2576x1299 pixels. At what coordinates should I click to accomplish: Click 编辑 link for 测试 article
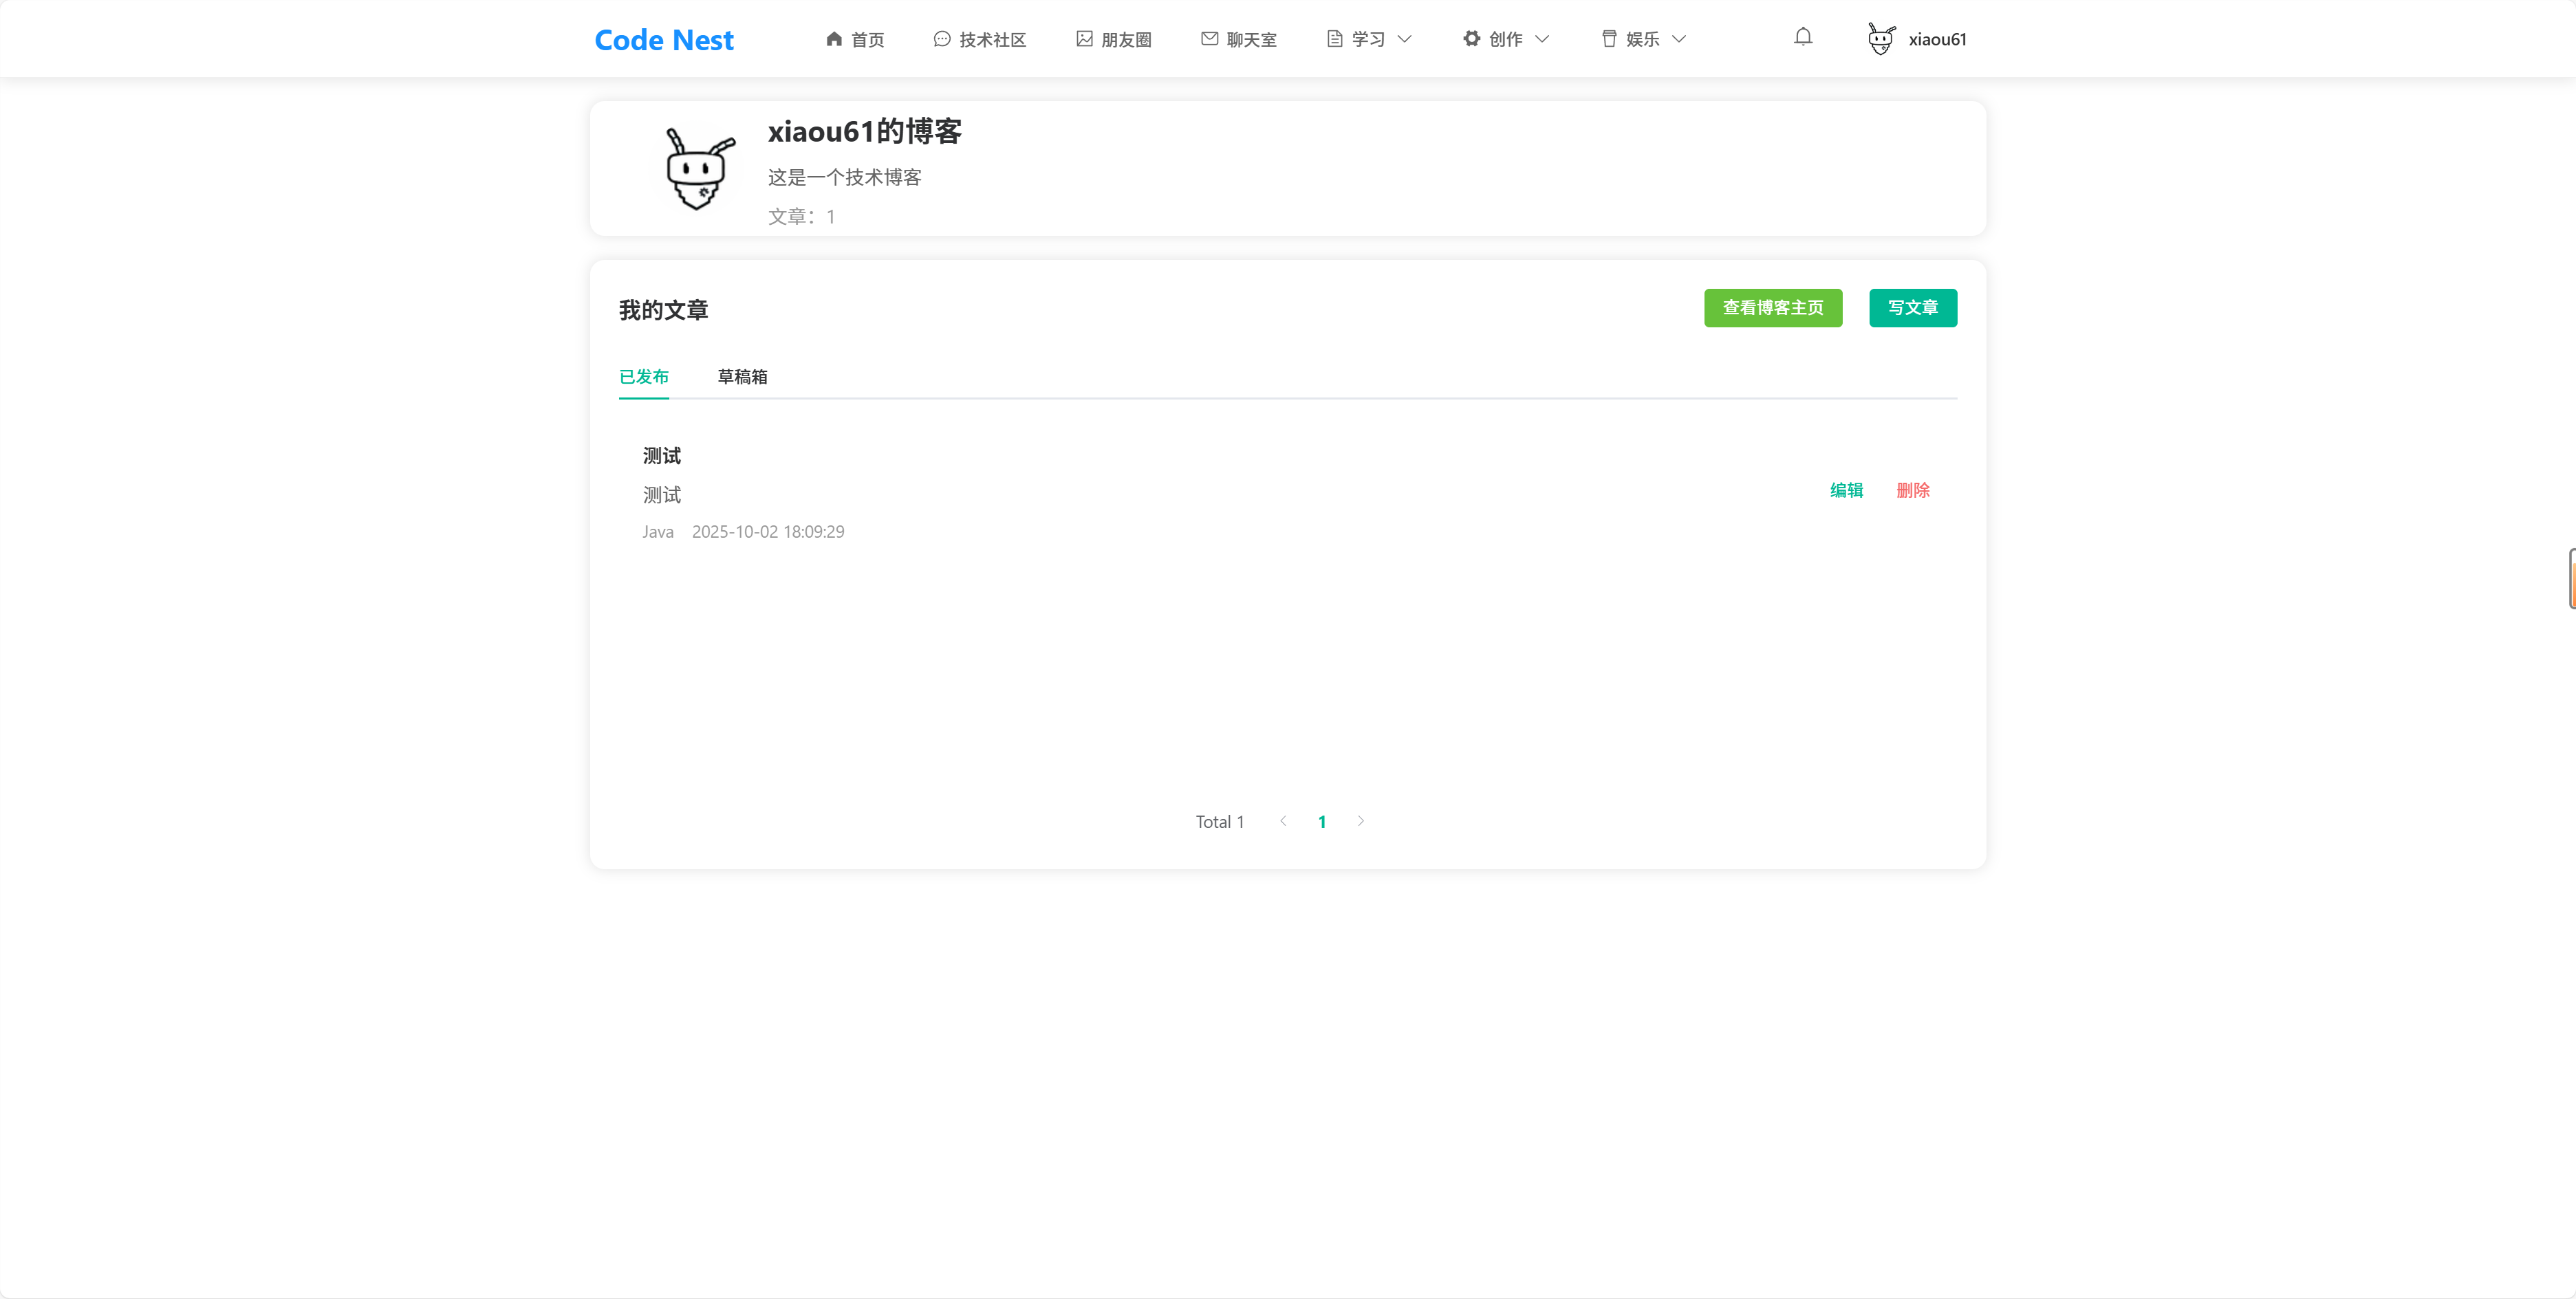pos(1846,490)
